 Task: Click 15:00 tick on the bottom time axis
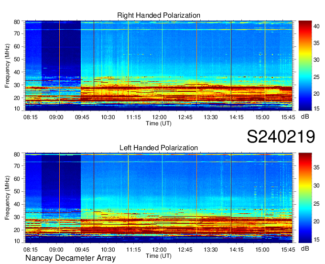(x=262, y=249)
